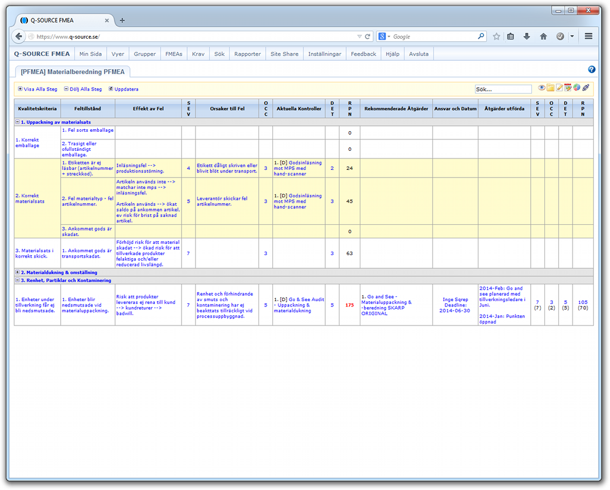The width and height of the screenshot is (610, 490).
Task: Click Dölj Alla Steg to collapse all
Action: [83, 89]
